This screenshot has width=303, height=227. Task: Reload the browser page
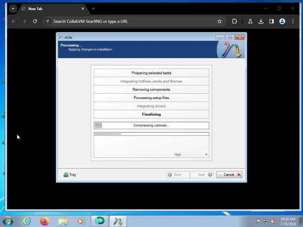pos(35,21)
